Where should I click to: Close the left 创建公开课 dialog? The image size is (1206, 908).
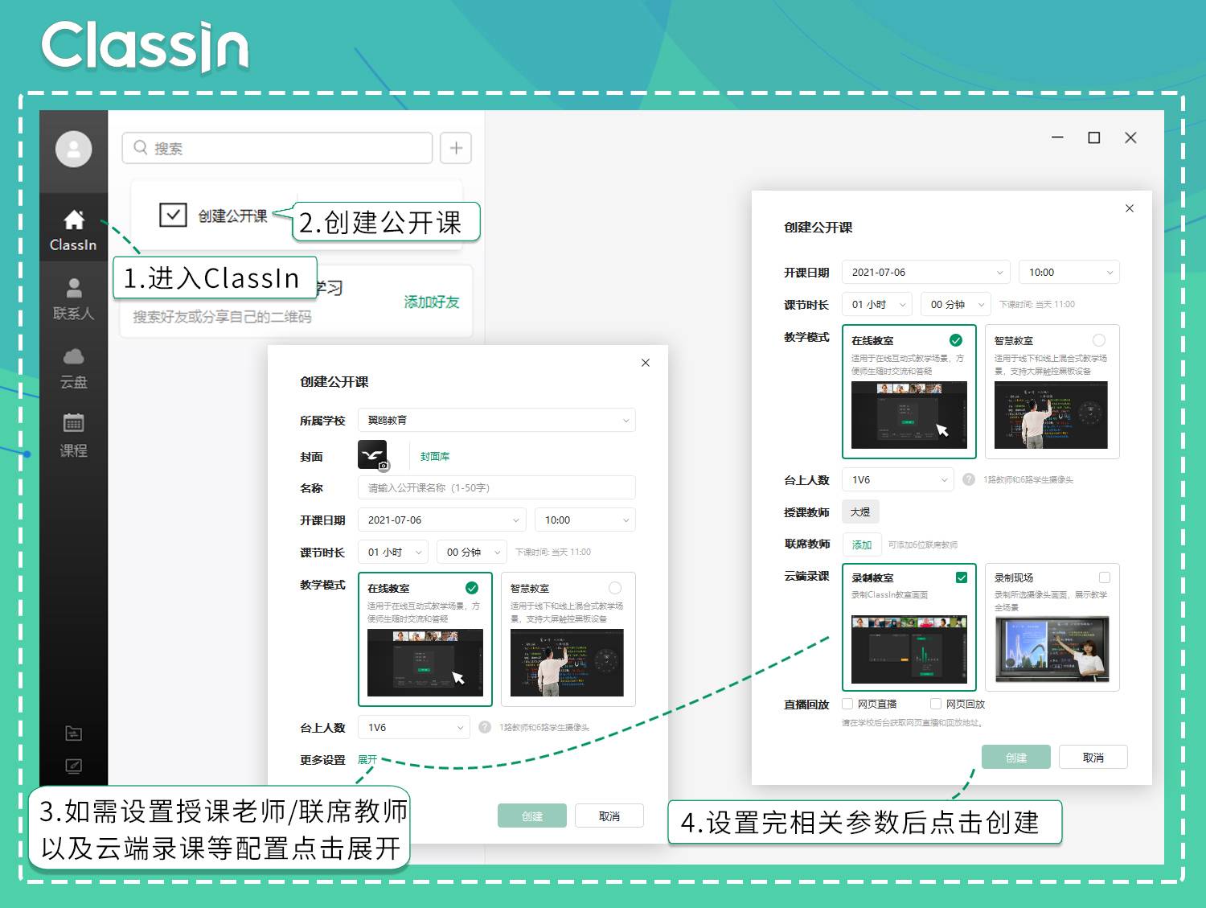[x=646, y=363]
